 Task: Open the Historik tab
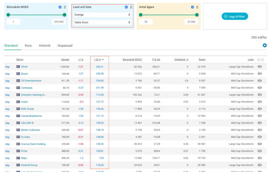(44, 45)
